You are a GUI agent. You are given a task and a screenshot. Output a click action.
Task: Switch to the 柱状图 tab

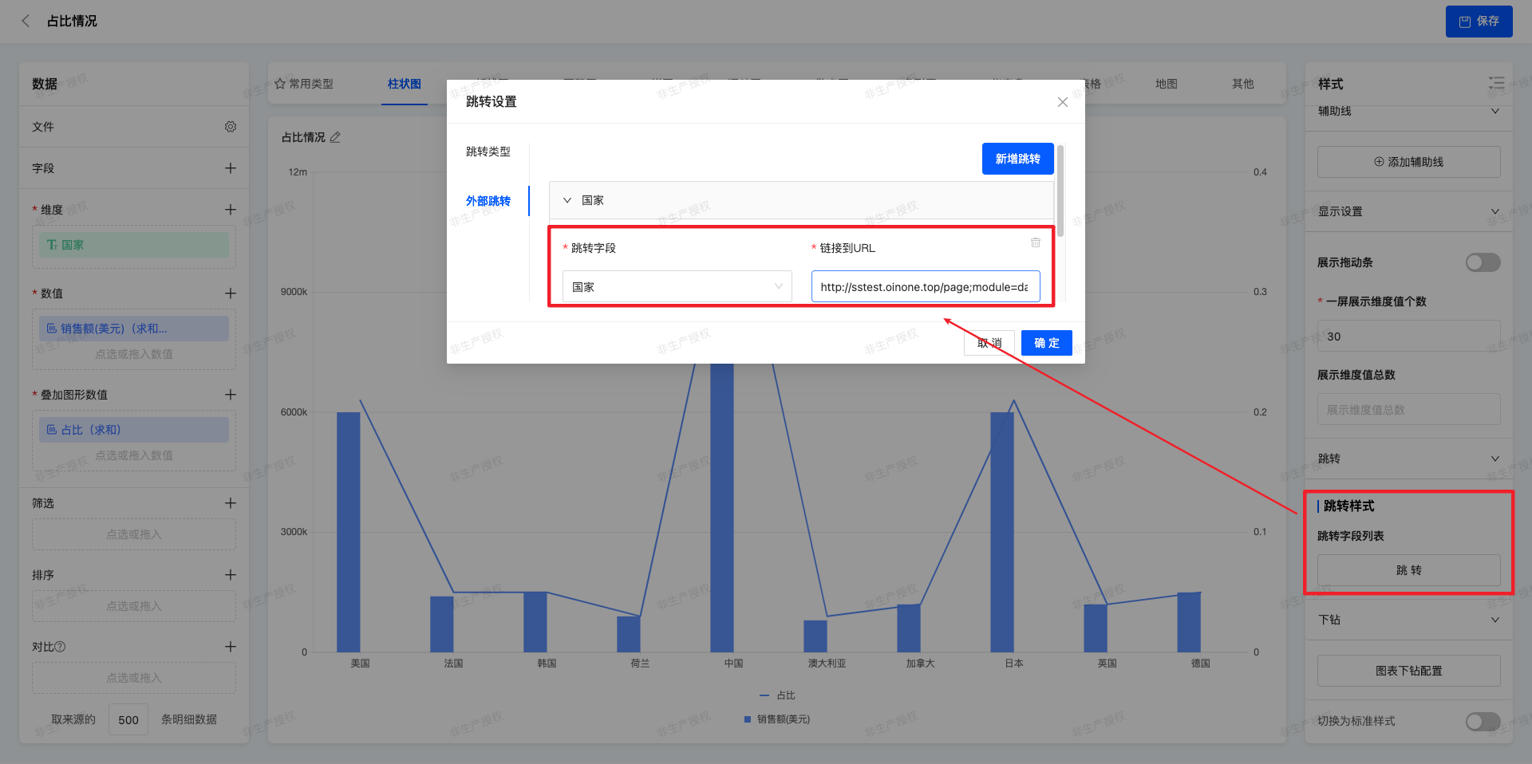pyautogui.click(x=404, y=84)
